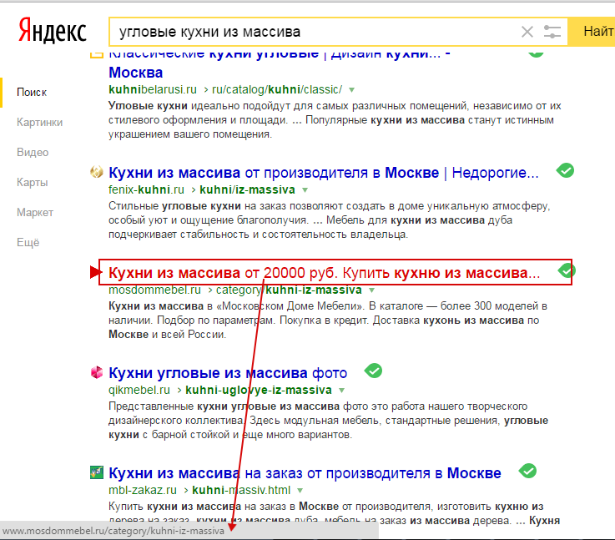Open search settings sliders icon
Screen dimensions: 615x540
coord(552,33)
